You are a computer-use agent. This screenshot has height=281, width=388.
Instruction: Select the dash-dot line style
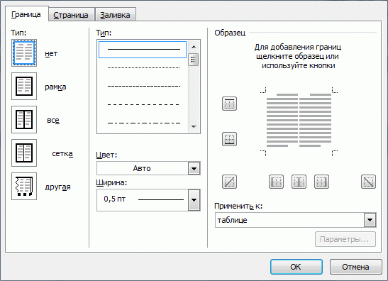point(143,123)
